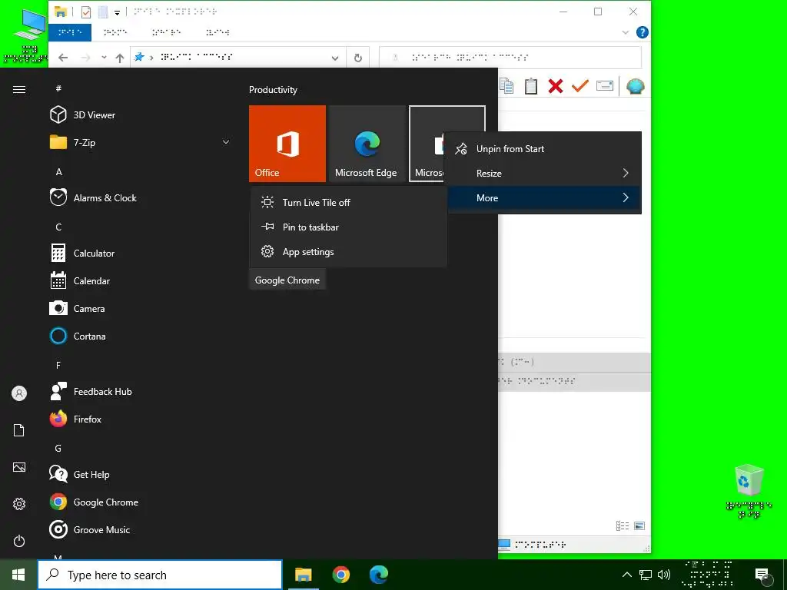Click the # letter header in app list
This screenshot has width=787, height=590.
(58, 88)
